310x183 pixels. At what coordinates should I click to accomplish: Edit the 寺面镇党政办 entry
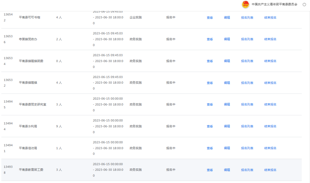click(x=227, y=39)
